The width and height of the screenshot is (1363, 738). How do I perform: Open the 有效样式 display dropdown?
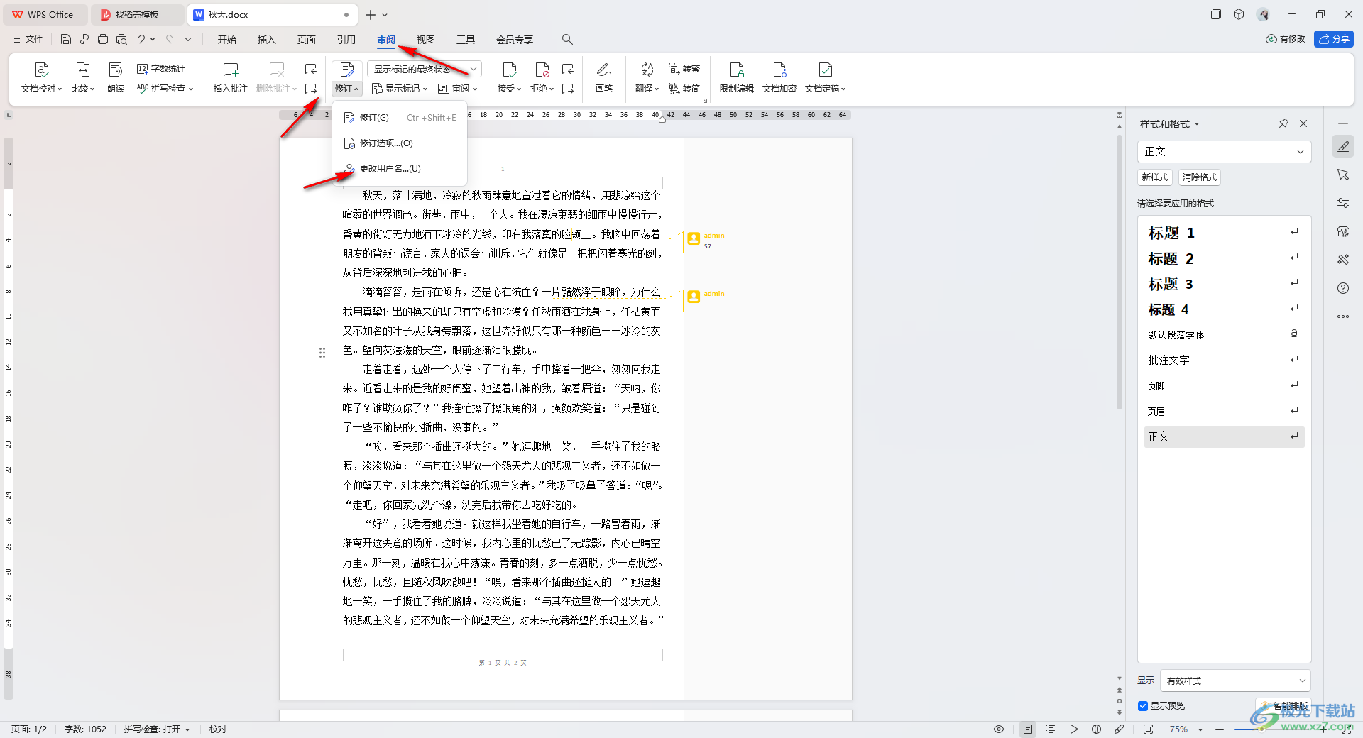pyautogui.click(x=1235, y=681)
